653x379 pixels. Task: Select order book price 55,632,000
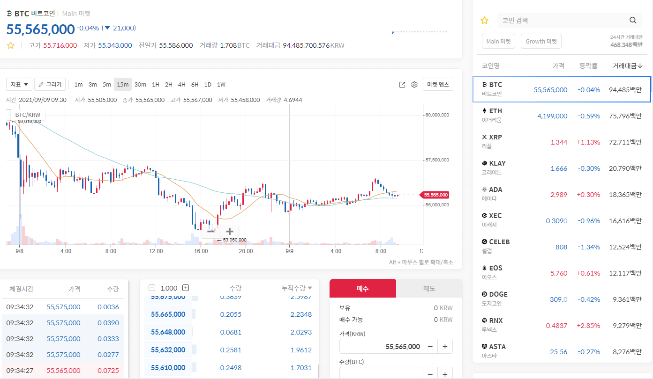pos(168,350)
